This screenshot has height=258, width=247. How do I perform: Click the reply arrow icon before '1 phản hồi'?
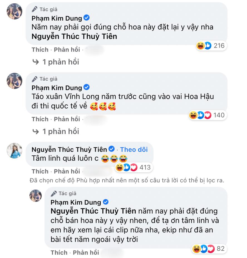click(x=36, y=62)
